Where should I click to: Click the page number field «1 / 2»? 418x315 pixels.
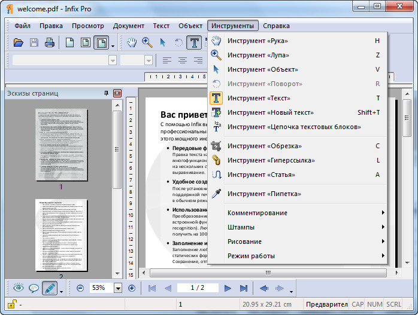click(x=197, y=288)
